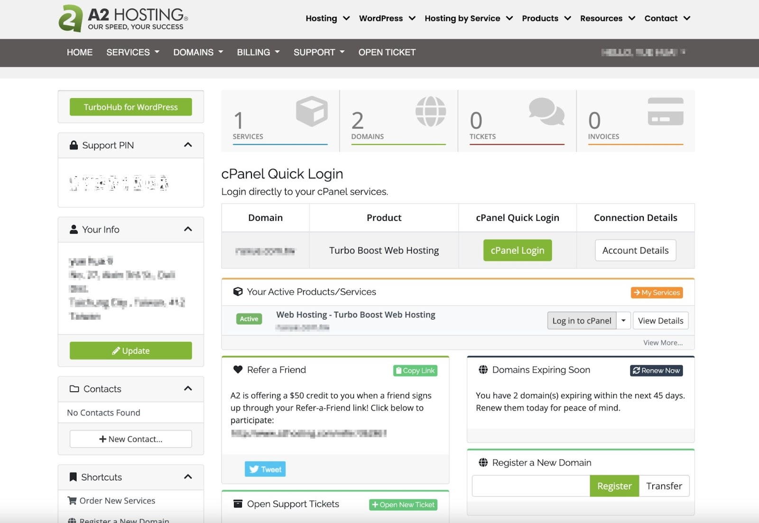
Task: Click the Support PIN lock icon
Action: 74,145
